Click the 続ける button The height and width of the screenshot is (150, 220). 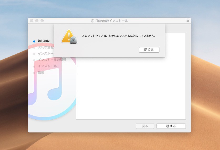pos(171,126)
